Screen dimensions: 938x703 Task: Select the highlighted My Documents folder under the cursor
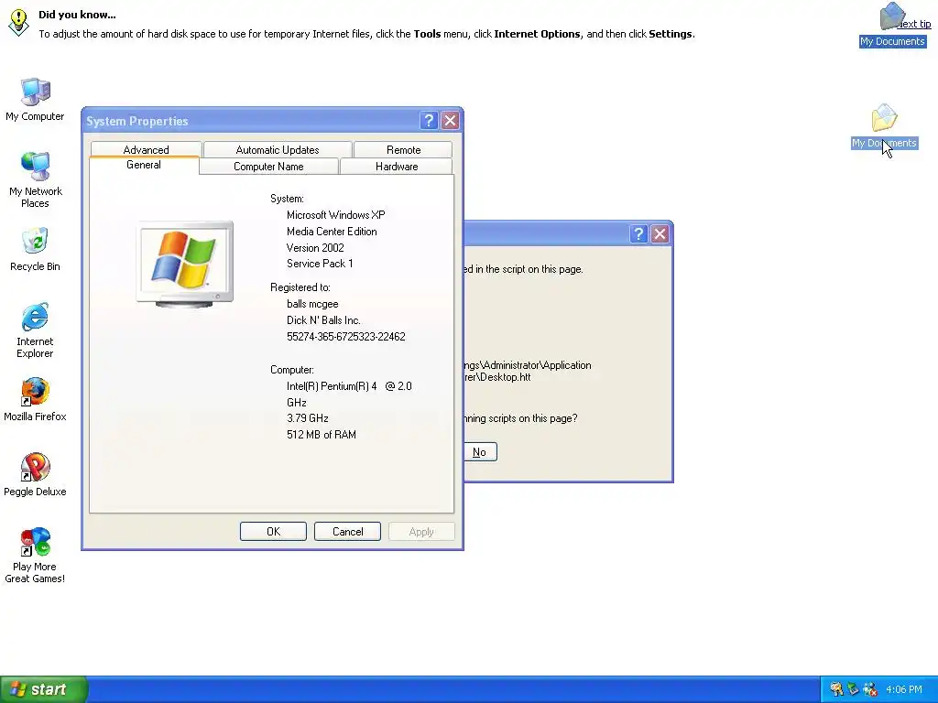tap(884, 126)
